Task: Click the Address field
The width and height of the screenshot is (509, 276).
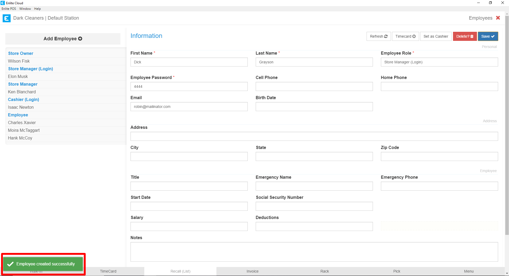Action: [314, 136]
